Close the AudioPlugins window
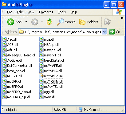This screenshot has width=126, height=114. point(121,5)
